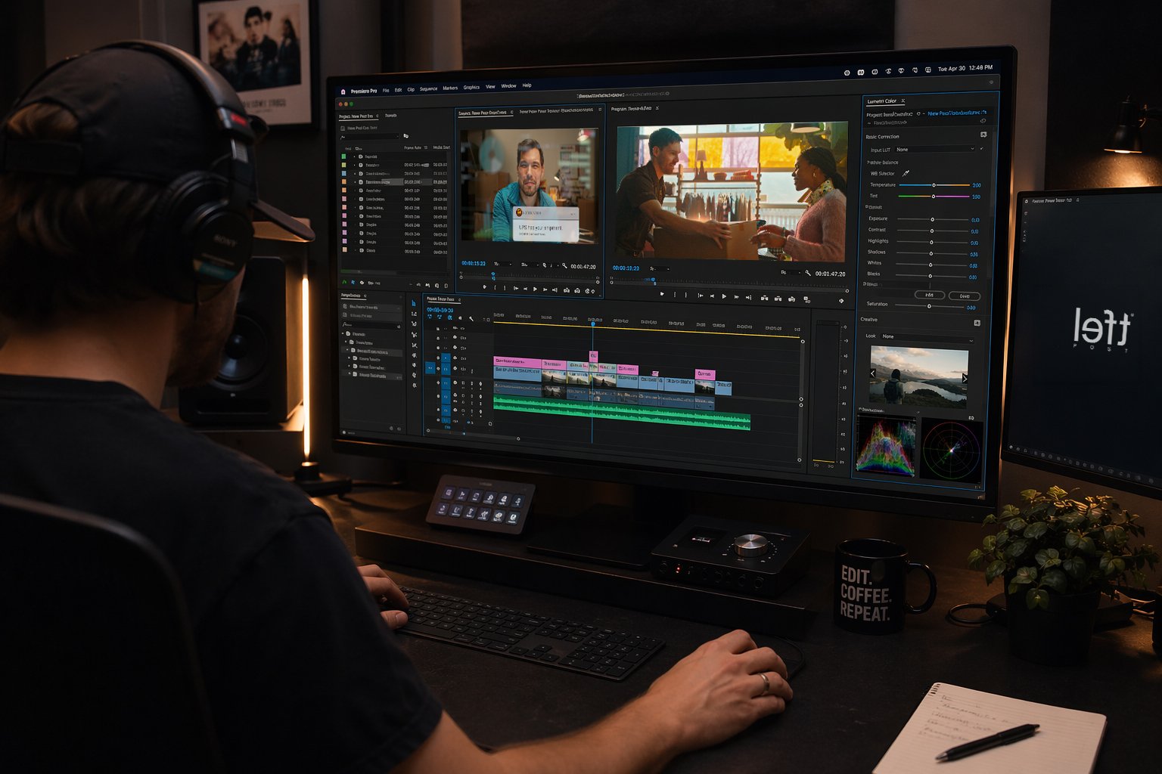Step forward one frame in Source monitor
Image resolution: width=1162 pixels, height=774 pixels.
coord(545,289)
